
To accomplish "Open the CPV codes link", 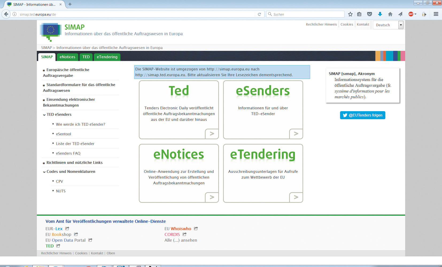I will pos(59,181).
